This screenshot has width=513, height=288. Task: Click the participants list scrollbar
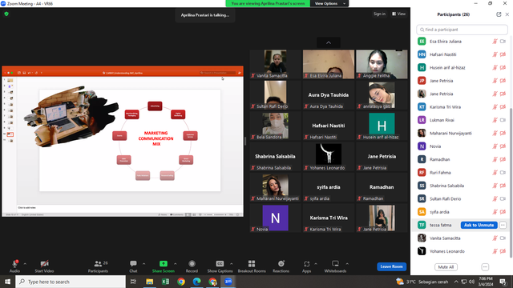511,183
